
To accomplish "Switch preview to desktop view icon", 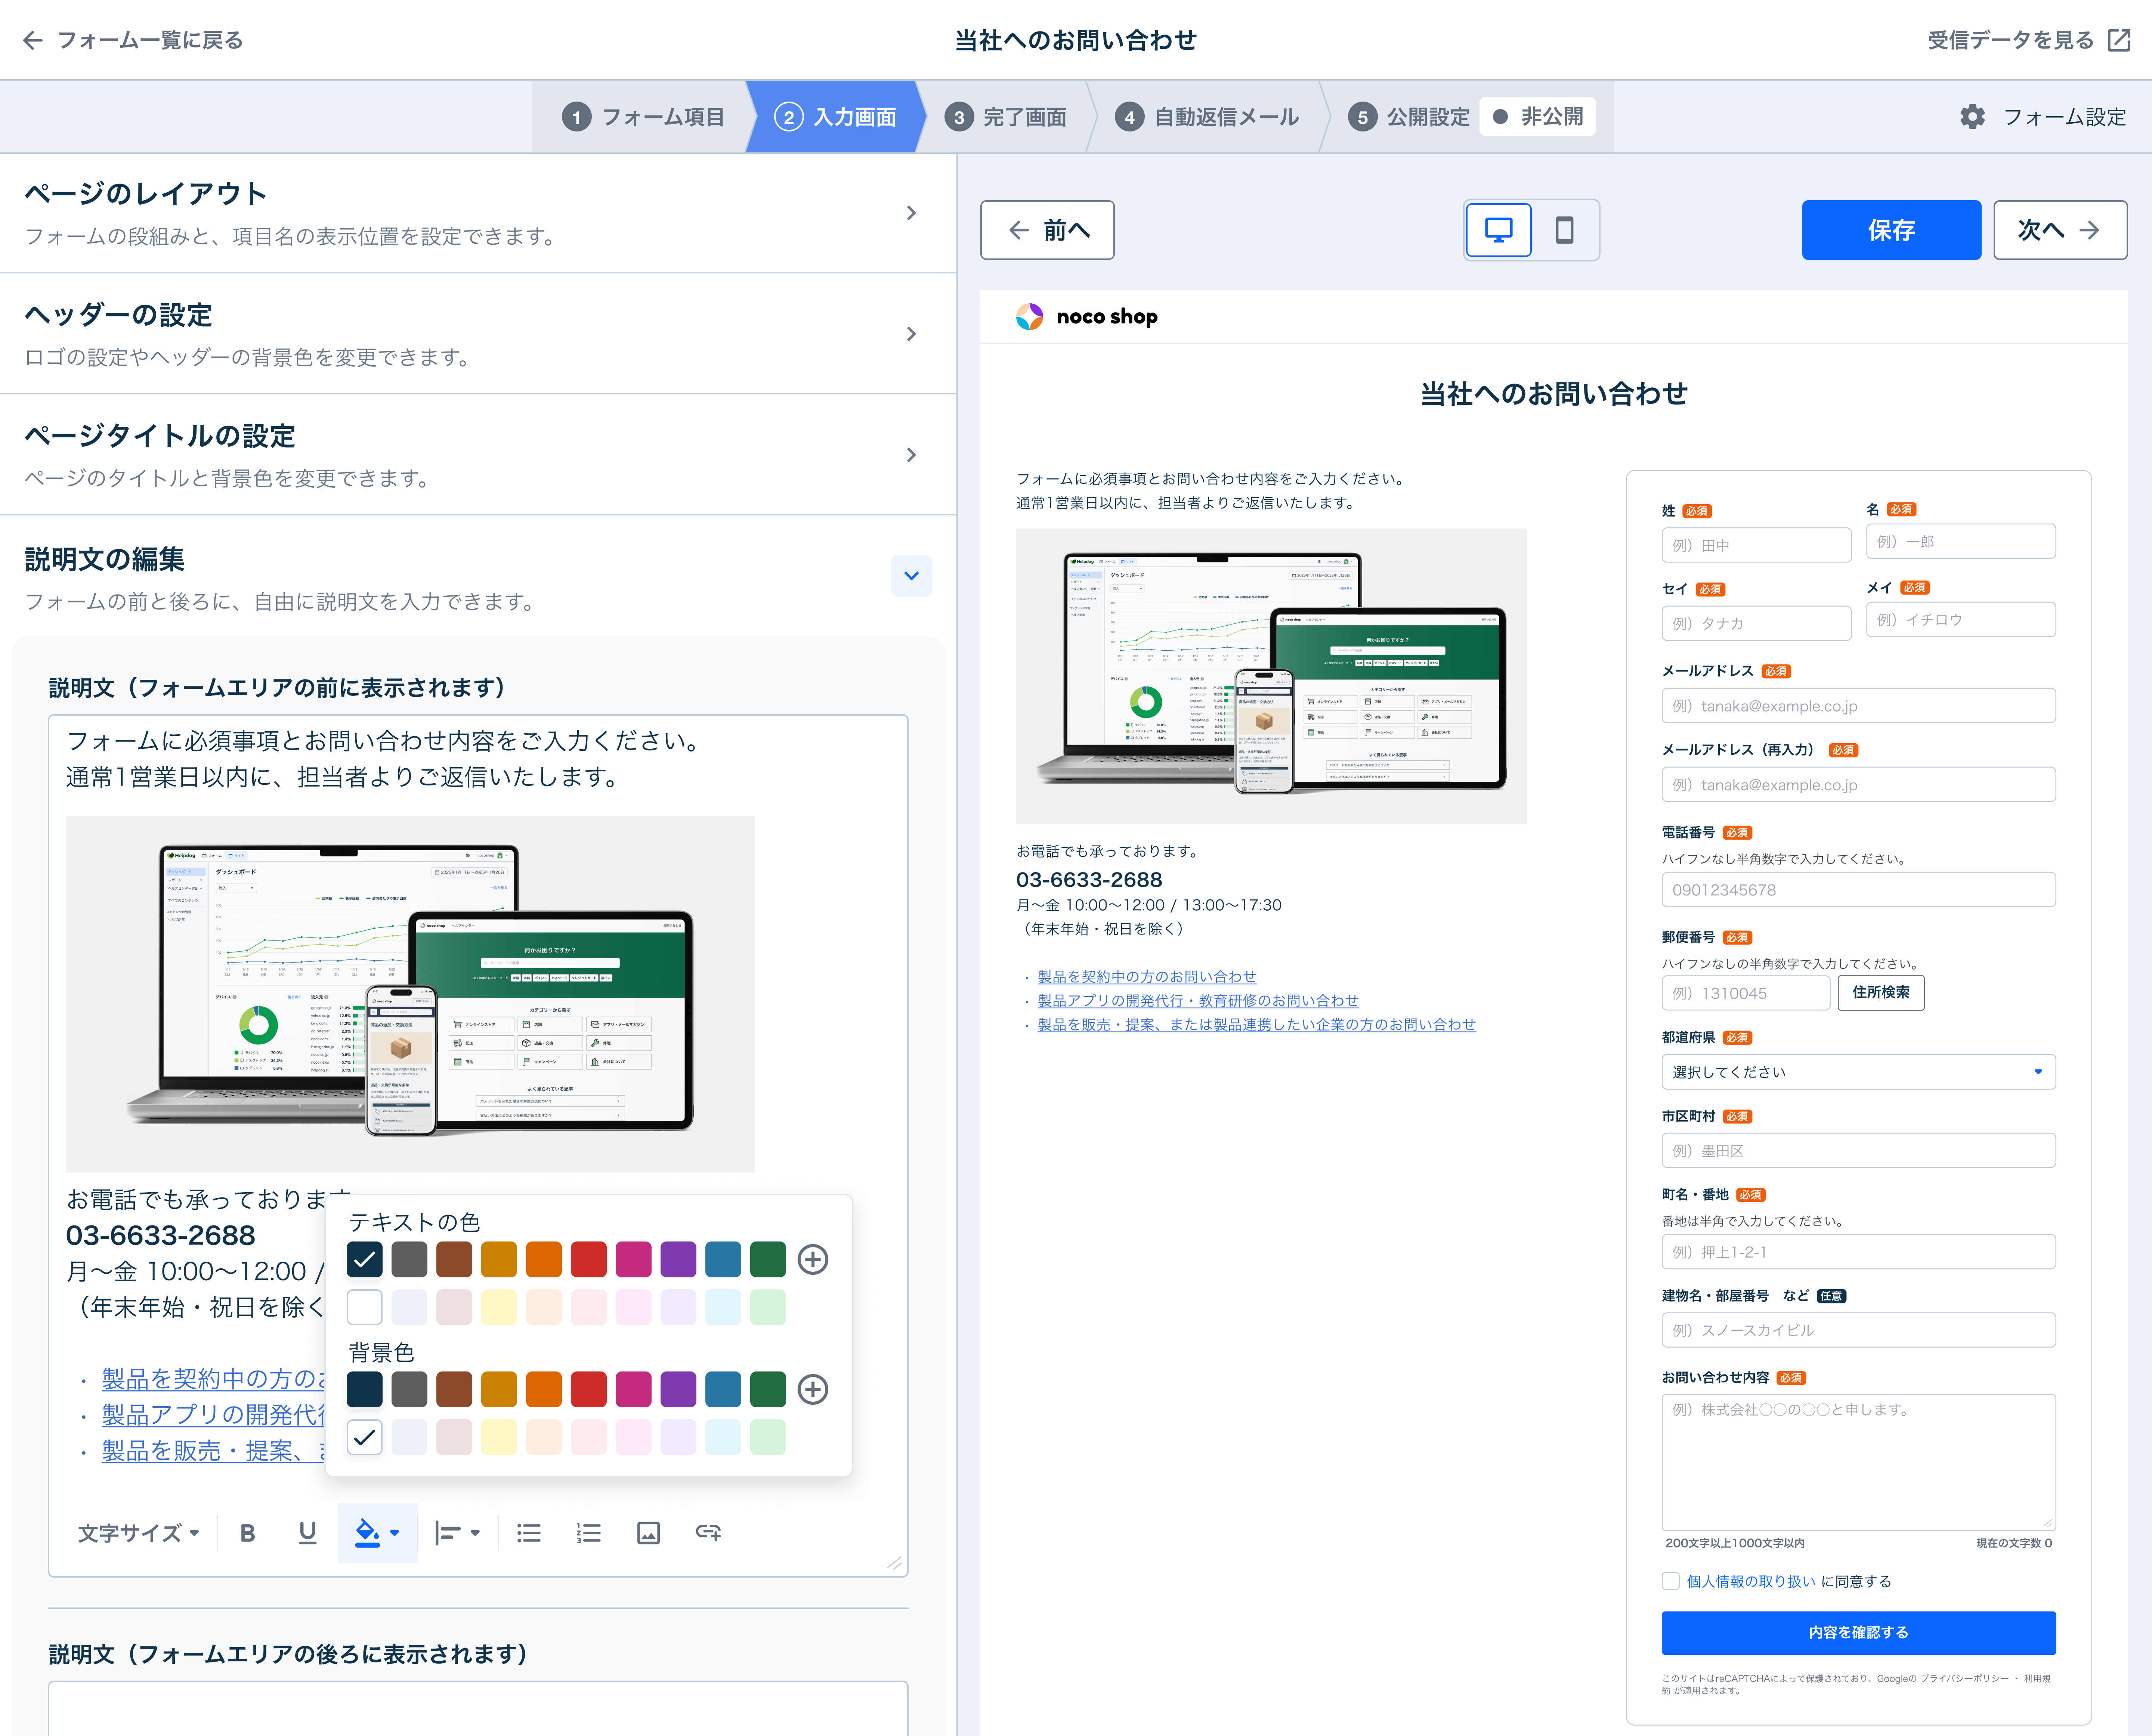I will pyautogui.click(x=1498, y=230).
